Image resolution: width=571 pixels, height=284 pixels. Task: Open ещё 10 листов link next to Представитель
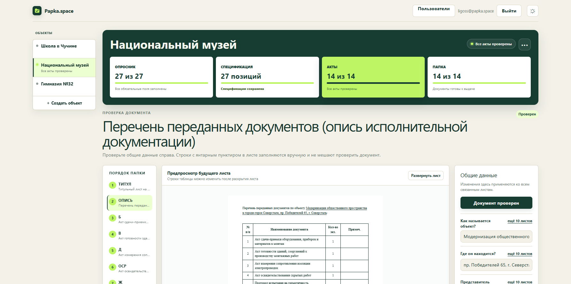520,282
